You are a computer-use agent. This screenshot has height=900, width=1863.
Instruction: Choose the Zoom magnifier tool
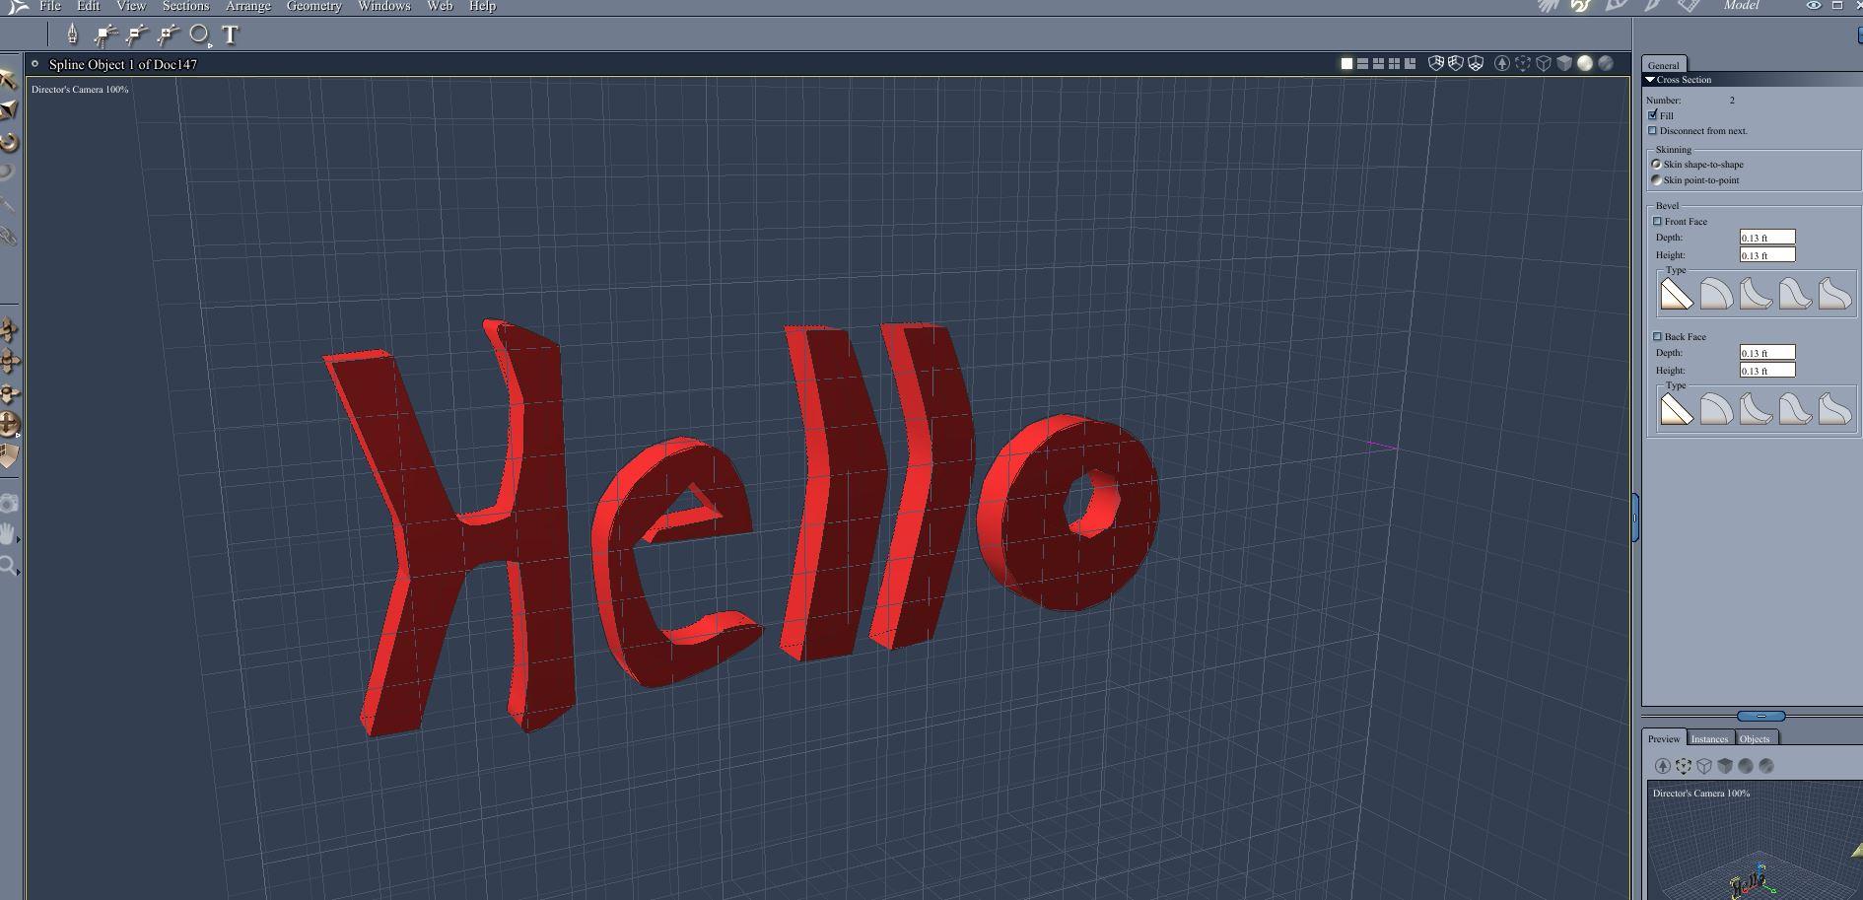[x=8, y=566]
